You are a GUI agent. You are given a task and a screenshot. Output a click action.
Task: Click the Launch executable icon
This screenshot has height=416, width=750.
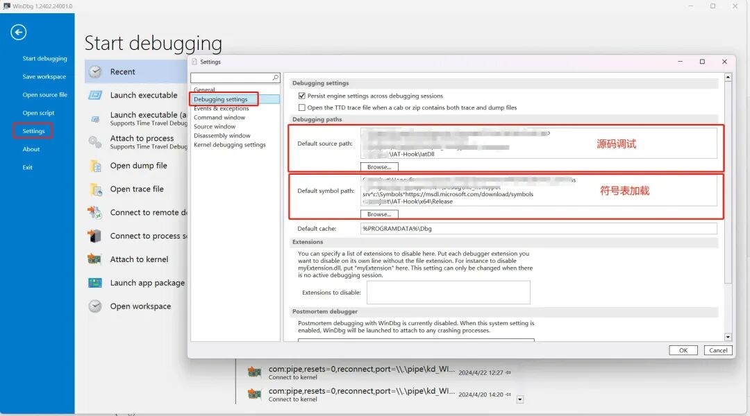point(95,95)
